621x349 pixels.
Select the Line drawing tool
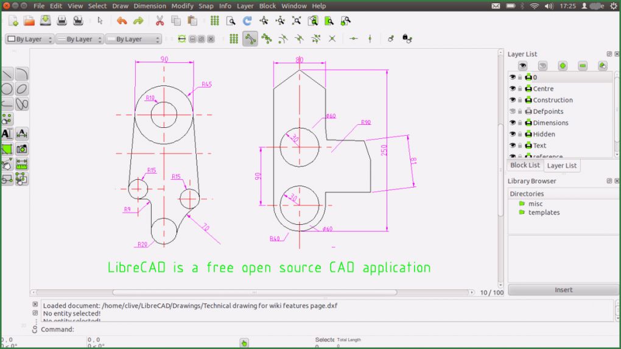(x=7, y=74)
